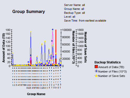Select the Number of Files (10^3) legend label
Image resolution: width=130 pixels, height=98 pixels.
[x=112, y=71]
